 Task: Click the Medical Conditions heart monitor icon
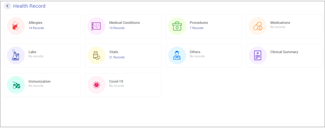(x=96, y=26)
